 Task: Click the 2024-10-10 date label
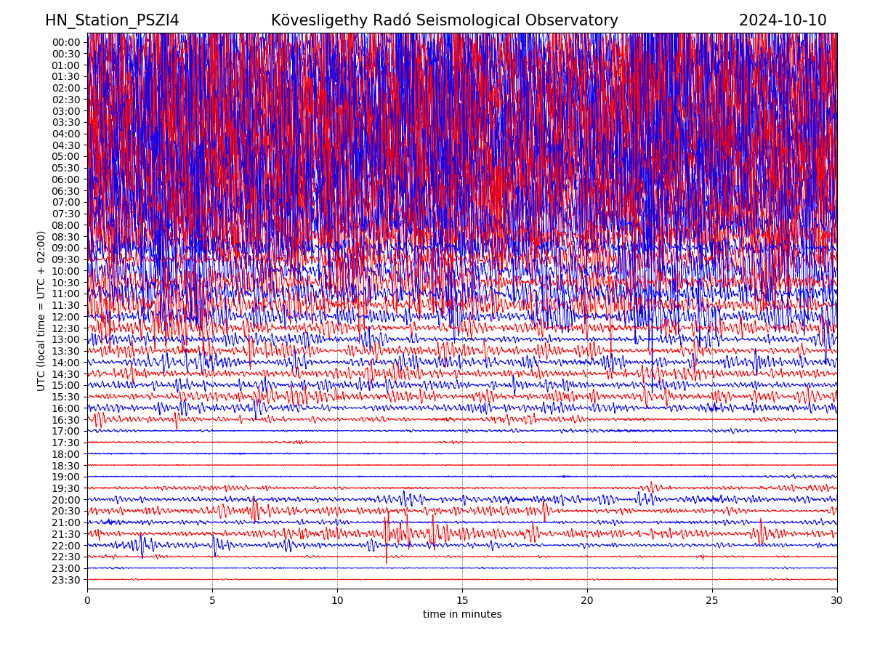point(782,20)
